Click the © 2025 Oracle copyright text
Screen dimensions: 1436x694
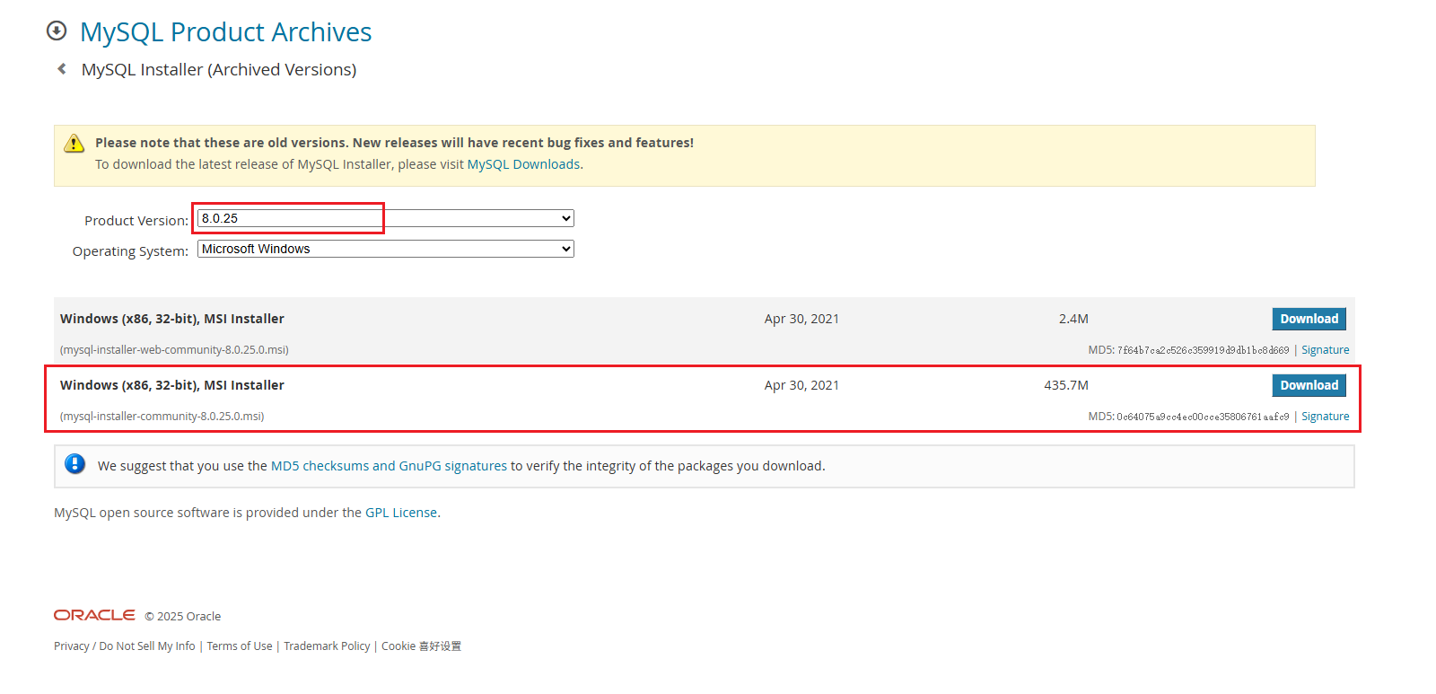[x=183, y=617]
